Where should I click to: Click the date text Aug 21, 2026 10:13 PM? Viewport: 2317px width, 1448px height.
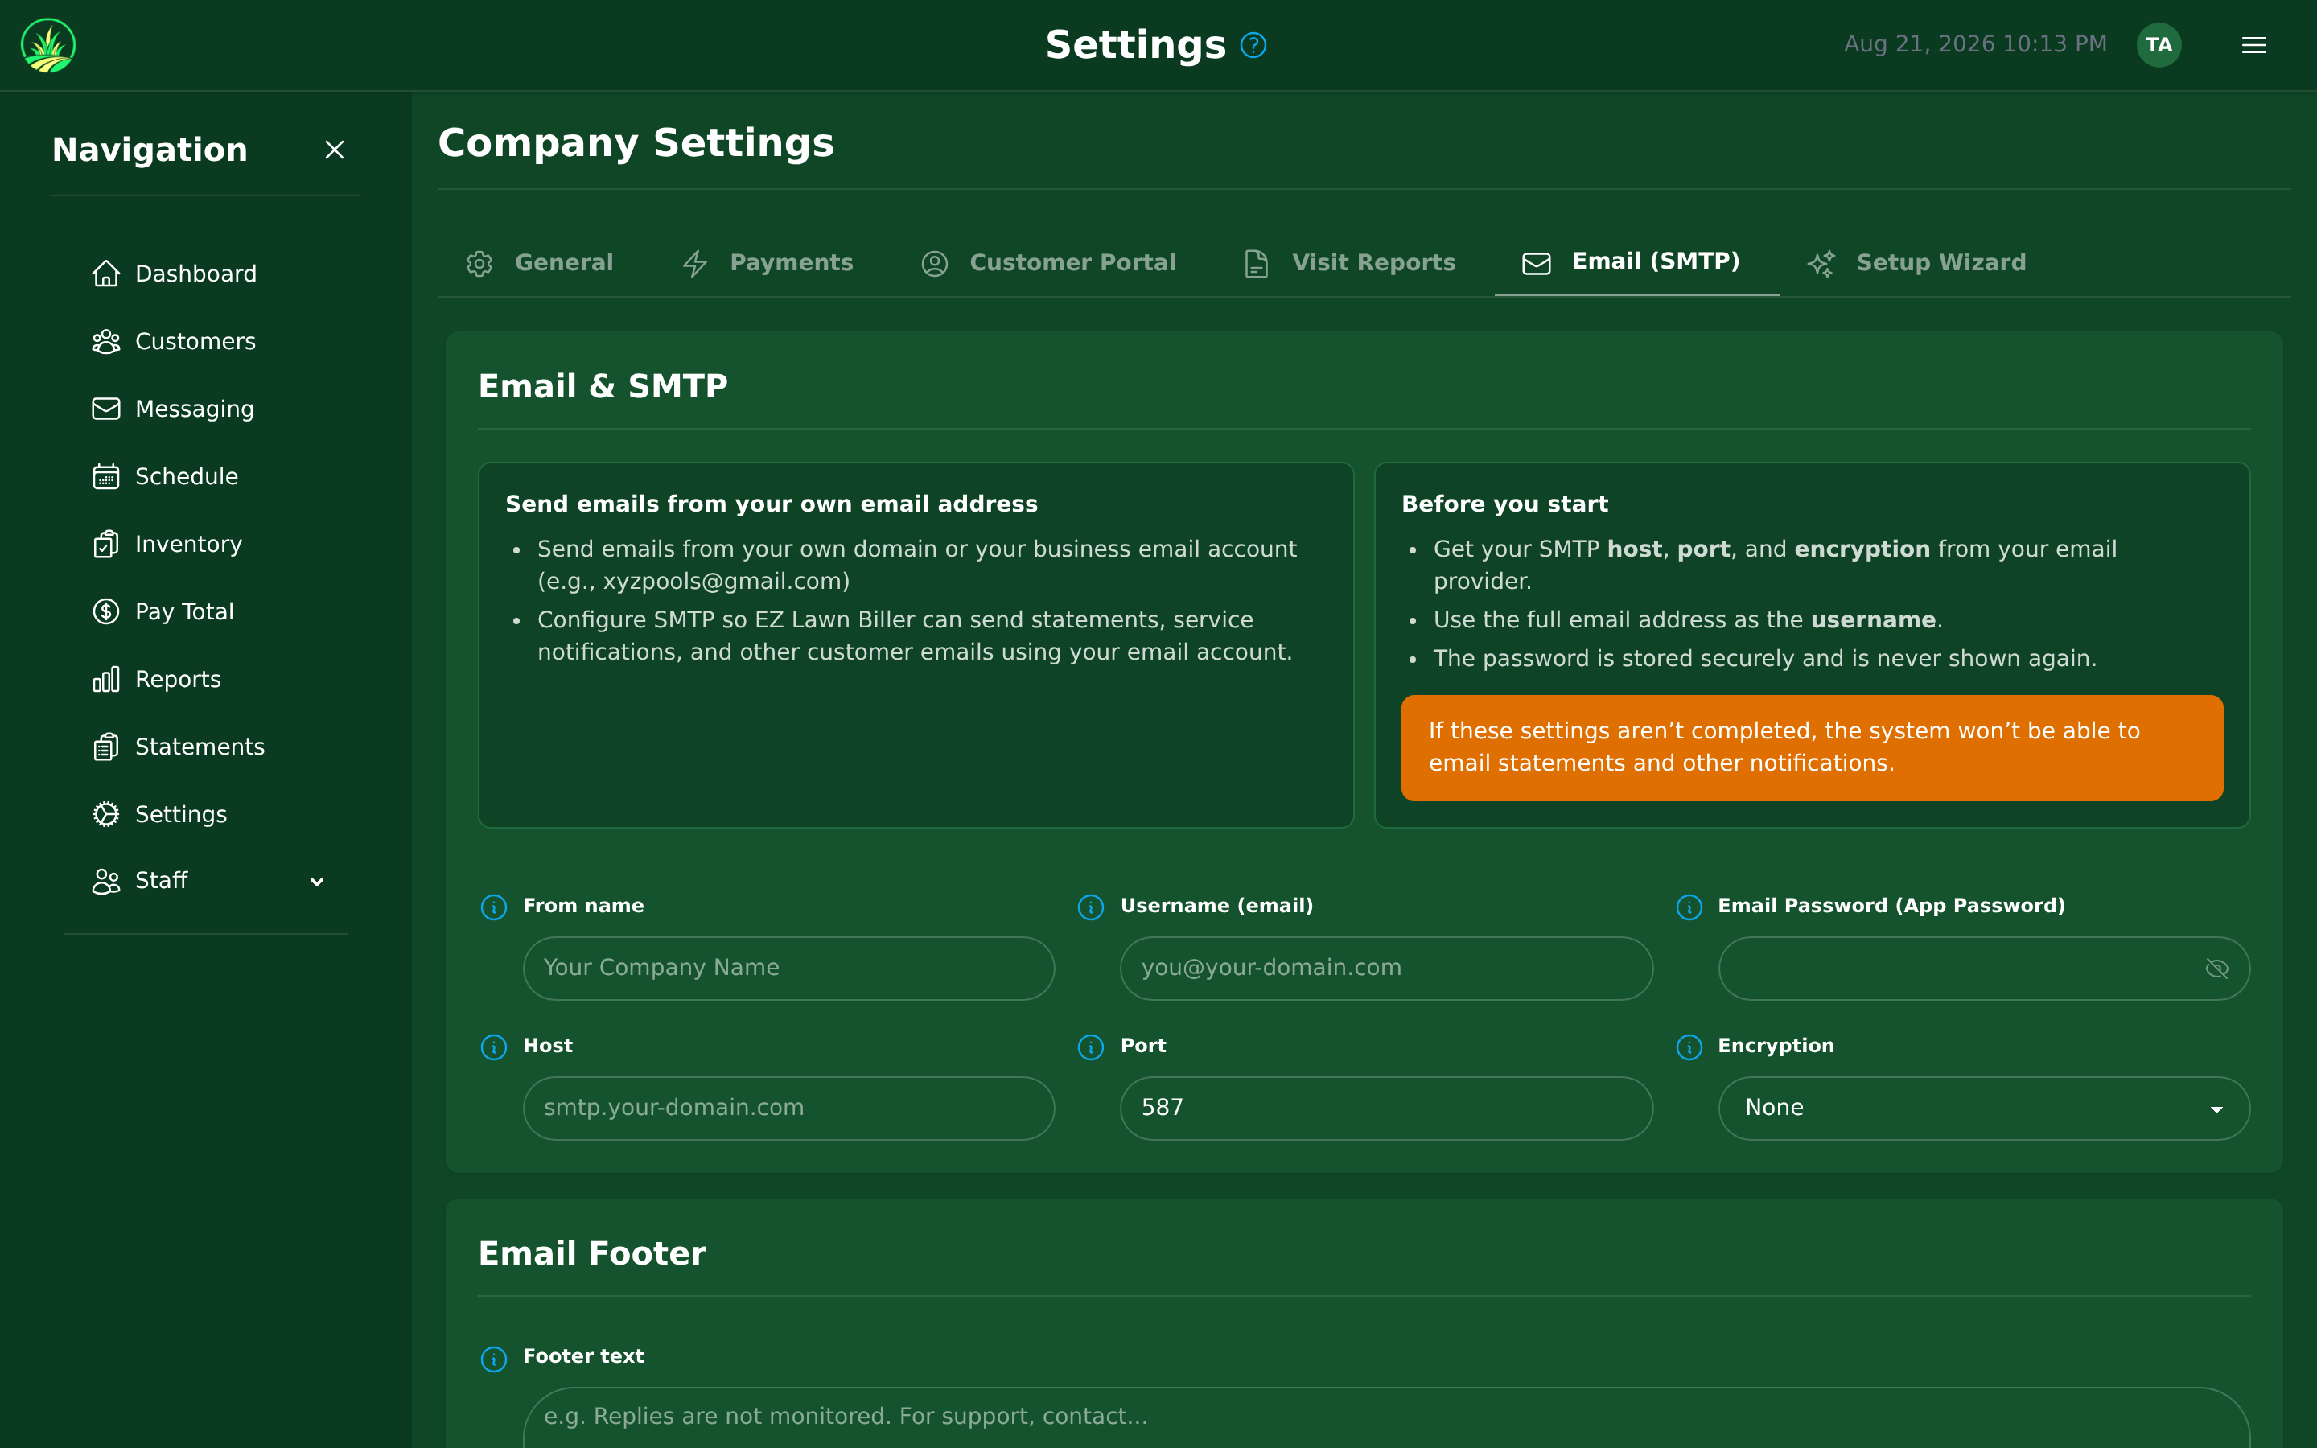1975,44
